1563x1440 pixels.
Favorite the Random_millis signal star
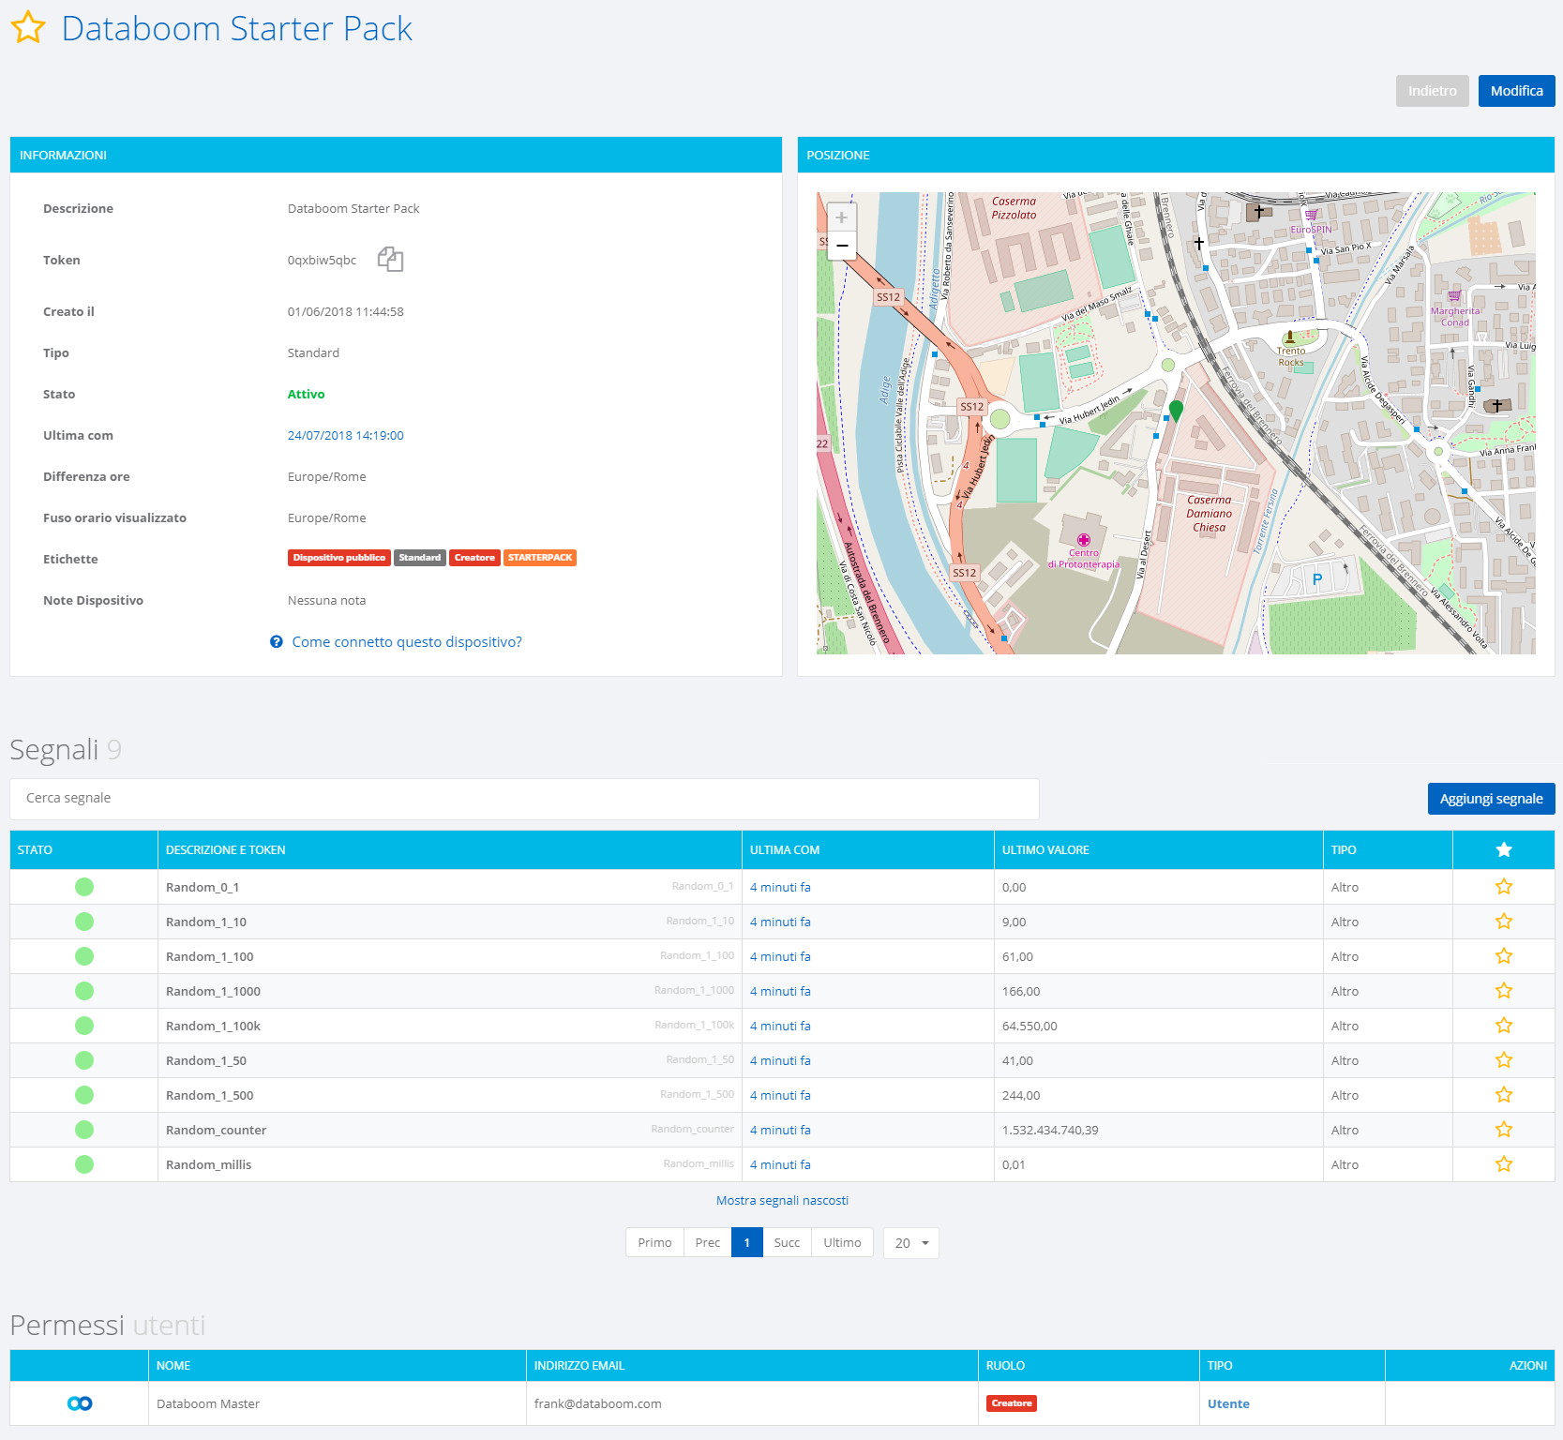tap(1504, 1164)
